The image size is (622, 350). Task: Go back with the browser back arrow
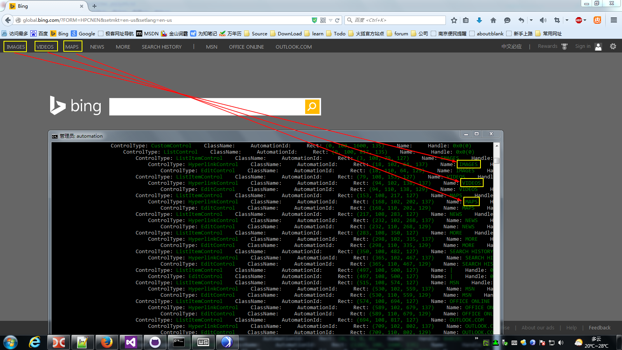(x=8, y=20)
